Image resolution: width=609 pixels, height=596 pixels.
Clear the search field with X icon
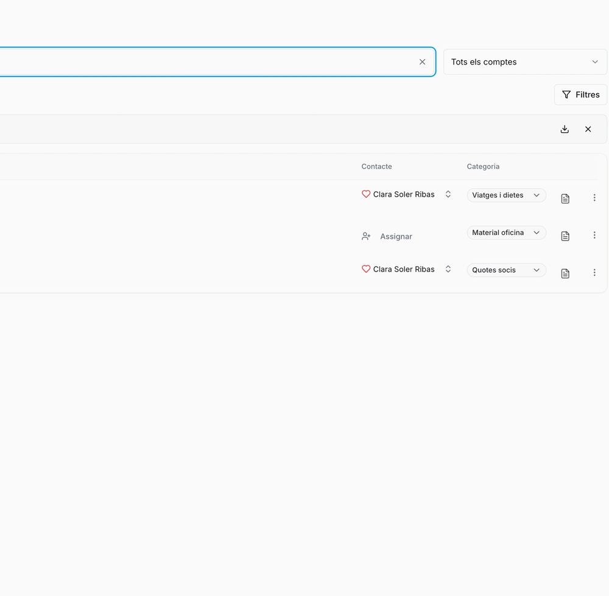pos(422,62)
